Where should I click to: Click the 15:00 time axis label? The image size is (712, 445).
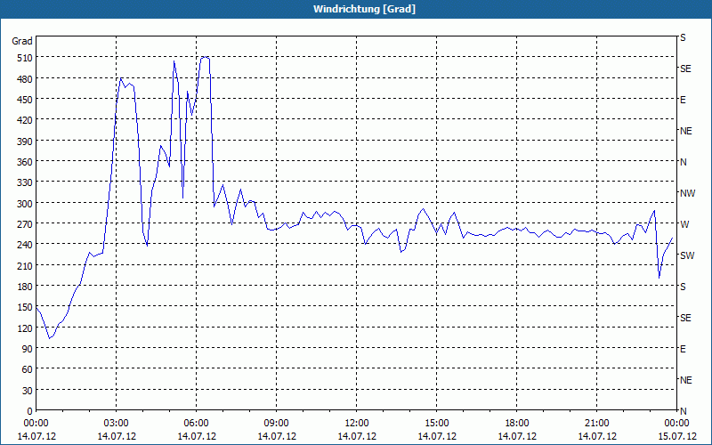tap(437, 424)
